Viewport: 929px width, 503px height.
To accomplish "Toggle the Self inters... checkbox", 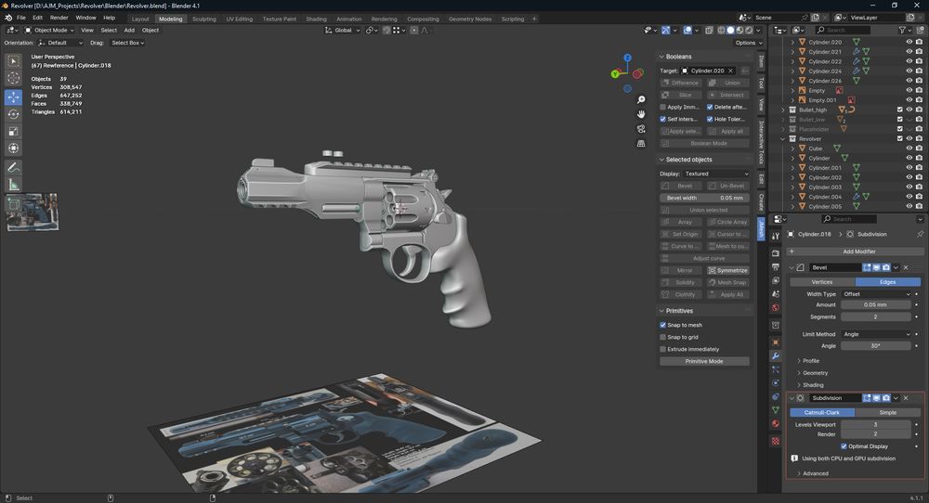I will (663, 119).
